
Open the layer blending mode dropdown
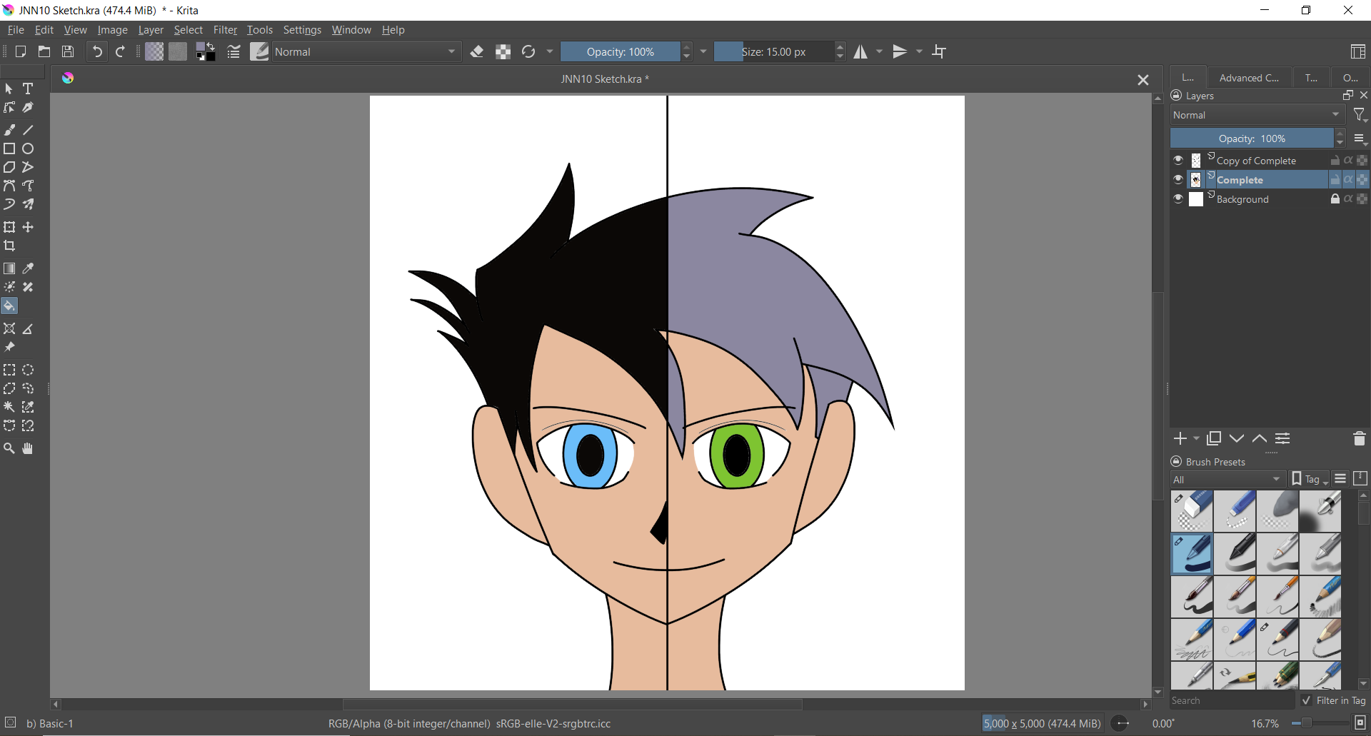tap(1257, 115)
